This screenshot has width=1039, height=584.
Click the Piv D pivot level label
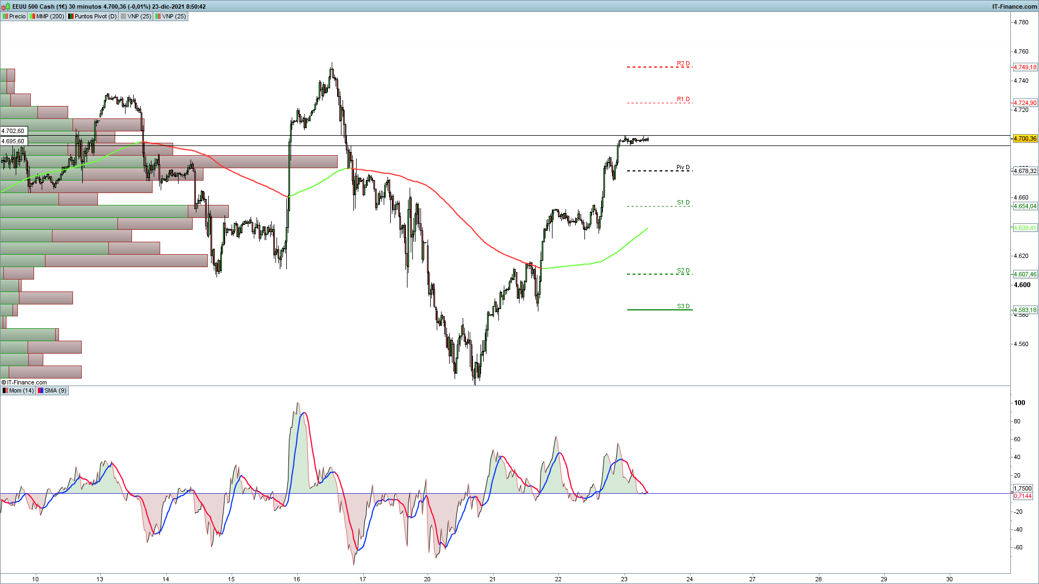683,168
